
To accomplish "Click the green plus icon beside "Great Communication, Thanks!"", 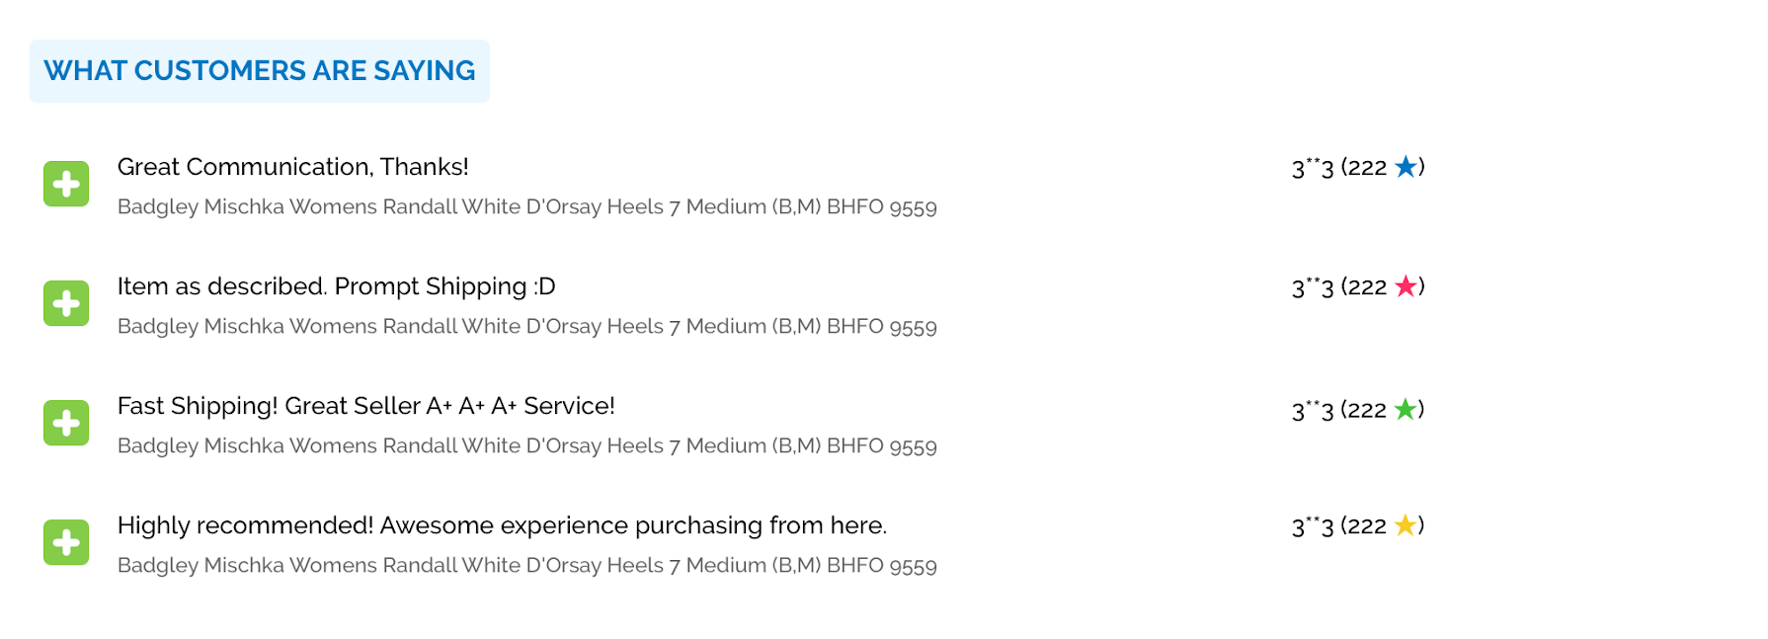I will (x=66, y=184).
